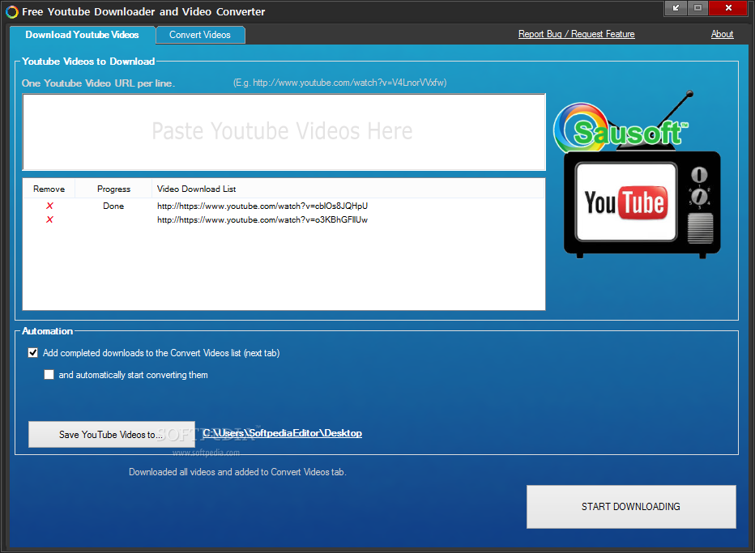Image resolution: width=755 pixels, height=553 pixels.
Task: Open the Report Bug / Request Feature link
Action: [576, 34]
